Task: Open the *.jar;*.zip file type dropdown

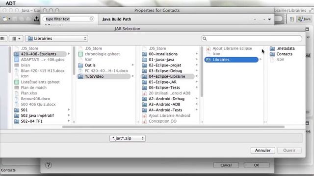Action: 128,138
